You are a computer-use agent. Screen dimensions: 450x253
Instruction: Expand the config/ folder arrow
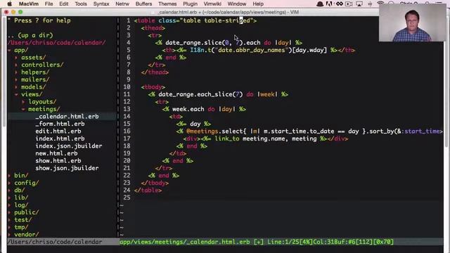[x=10, y=183]
